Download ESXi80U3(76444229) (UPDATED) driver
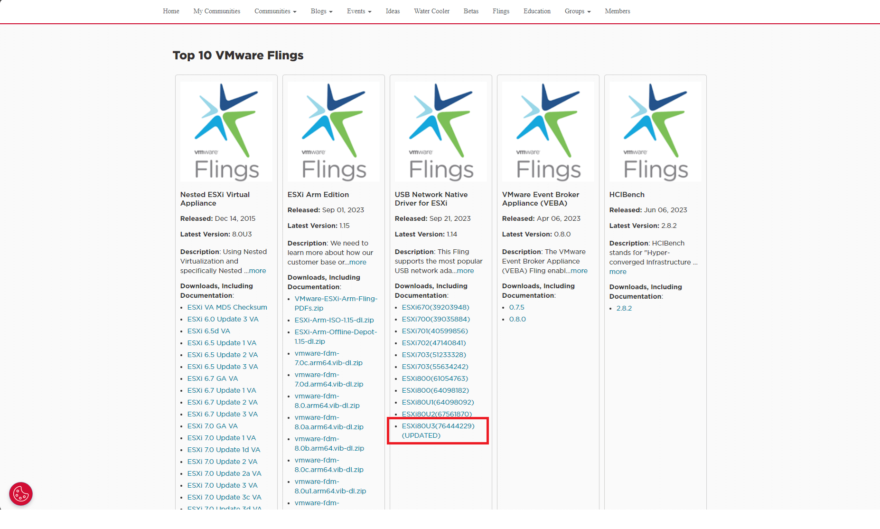This screenshot has width=880, height=529. tap(438, 431)
